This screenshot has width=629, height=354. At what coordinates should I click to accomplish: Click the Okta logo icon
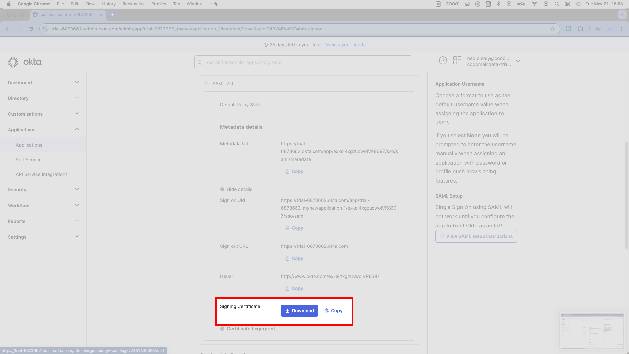point(13,62)
